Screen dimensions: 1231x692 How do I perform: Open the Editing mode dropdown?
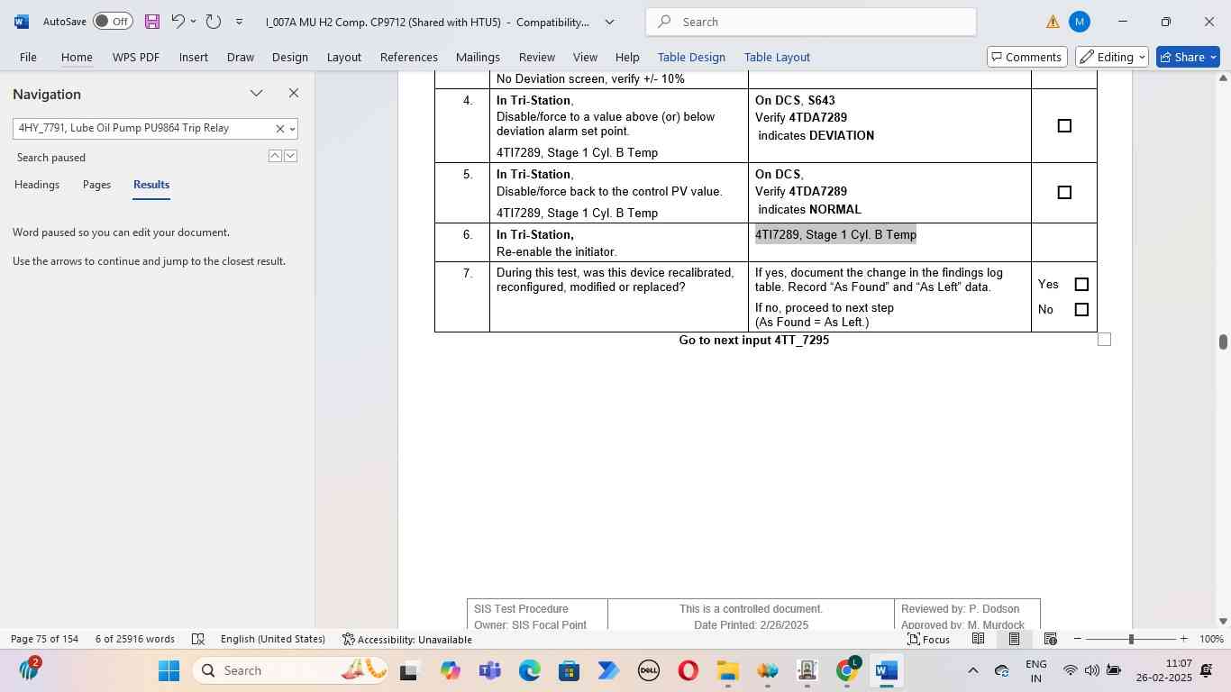pos(1112,57)
